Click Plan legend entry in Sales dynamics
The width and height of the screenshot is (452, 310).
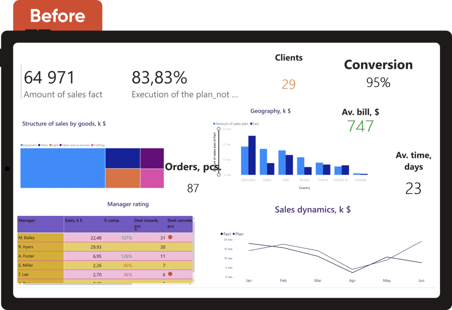click(238, 234)
